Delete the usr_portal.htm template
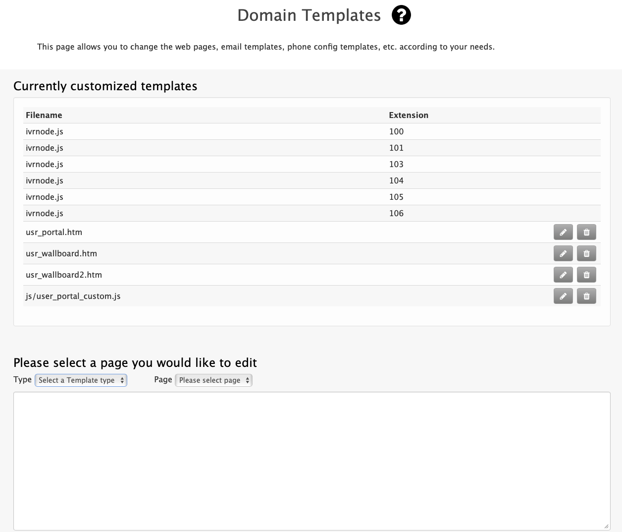Screen dimensions: 622x532 click(586, 232)
